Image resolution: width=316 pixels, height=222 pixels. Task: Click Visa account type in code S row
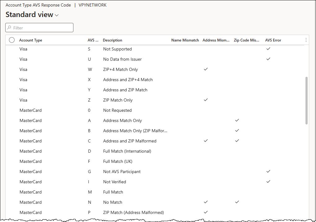click(23, 49)
